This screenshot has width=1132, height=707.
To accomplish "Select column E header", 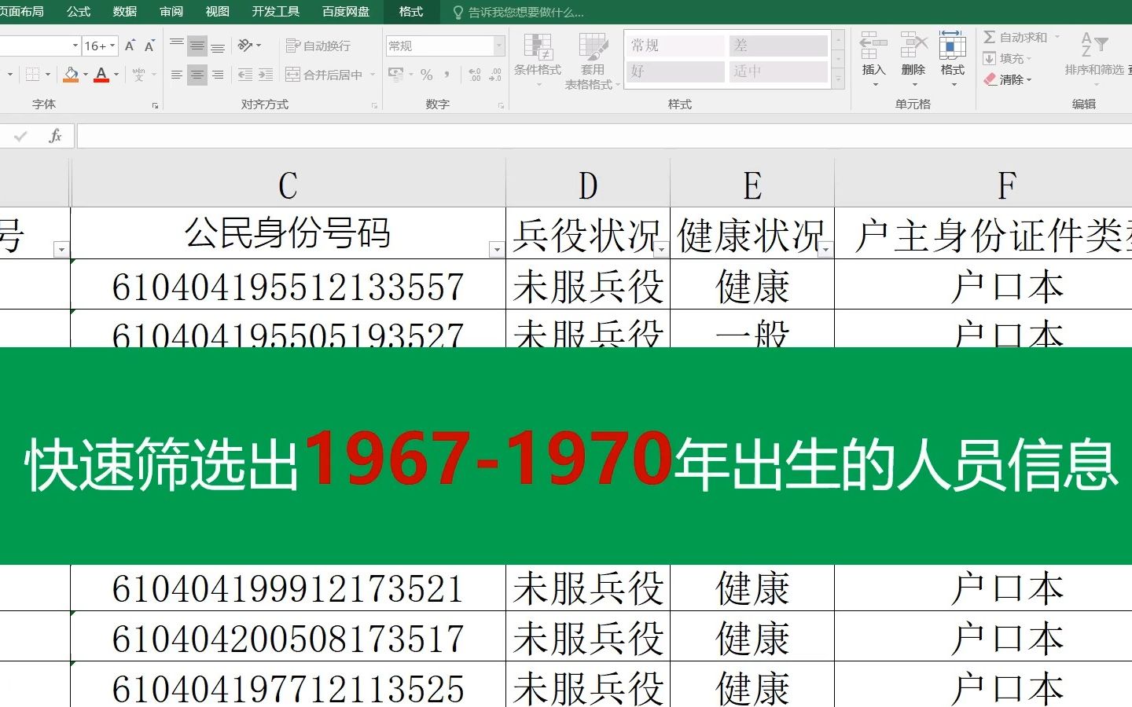I will pyautogui.click(x=752, y=185).
